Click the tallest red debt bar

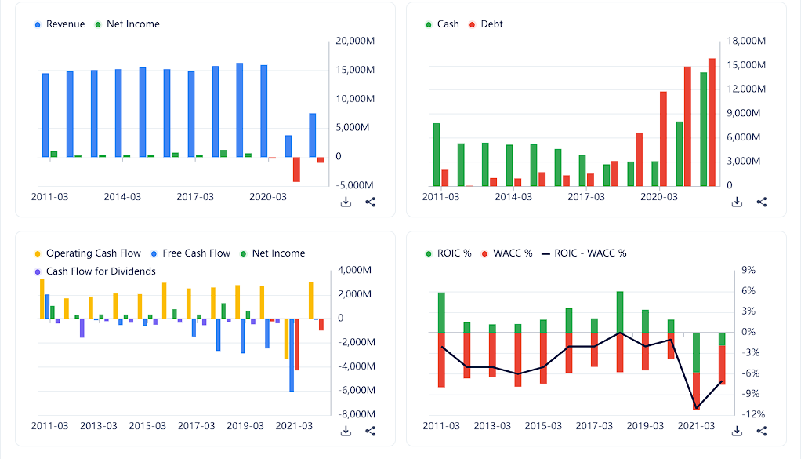(x=712, y=122)
